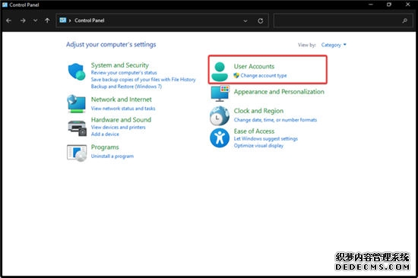Refresh the Control Panel view

pos(261,21)
